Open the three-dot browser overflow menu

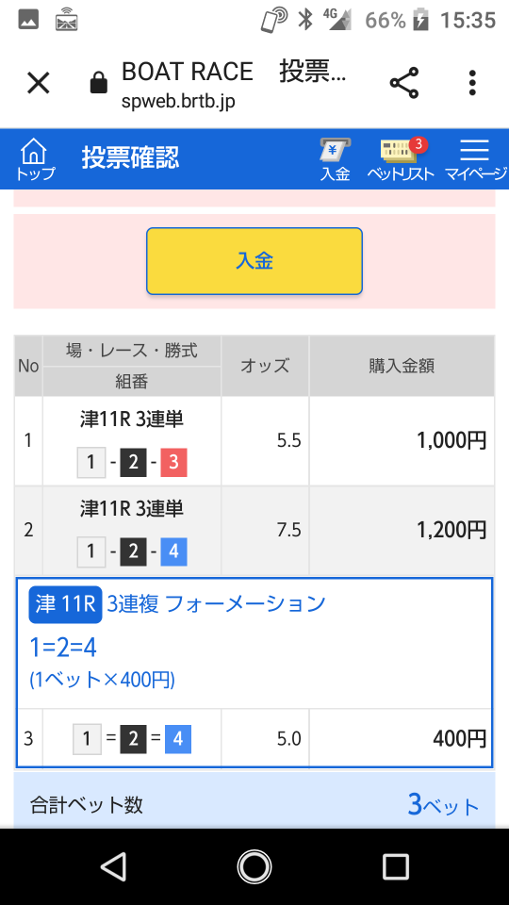472,83
